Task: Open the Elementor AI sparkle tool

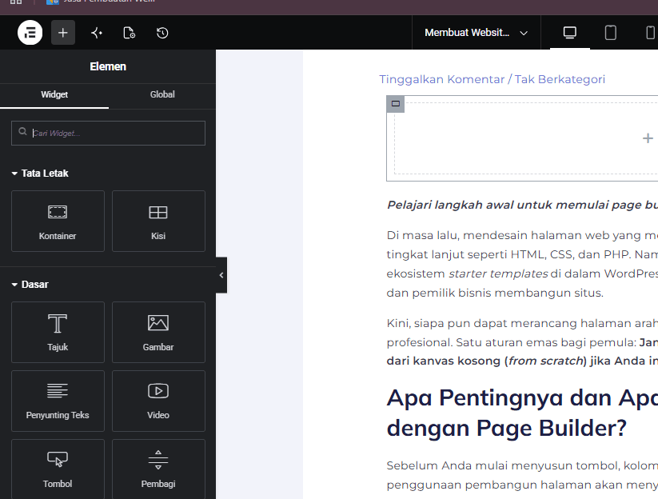Action: tap(97, 33)
